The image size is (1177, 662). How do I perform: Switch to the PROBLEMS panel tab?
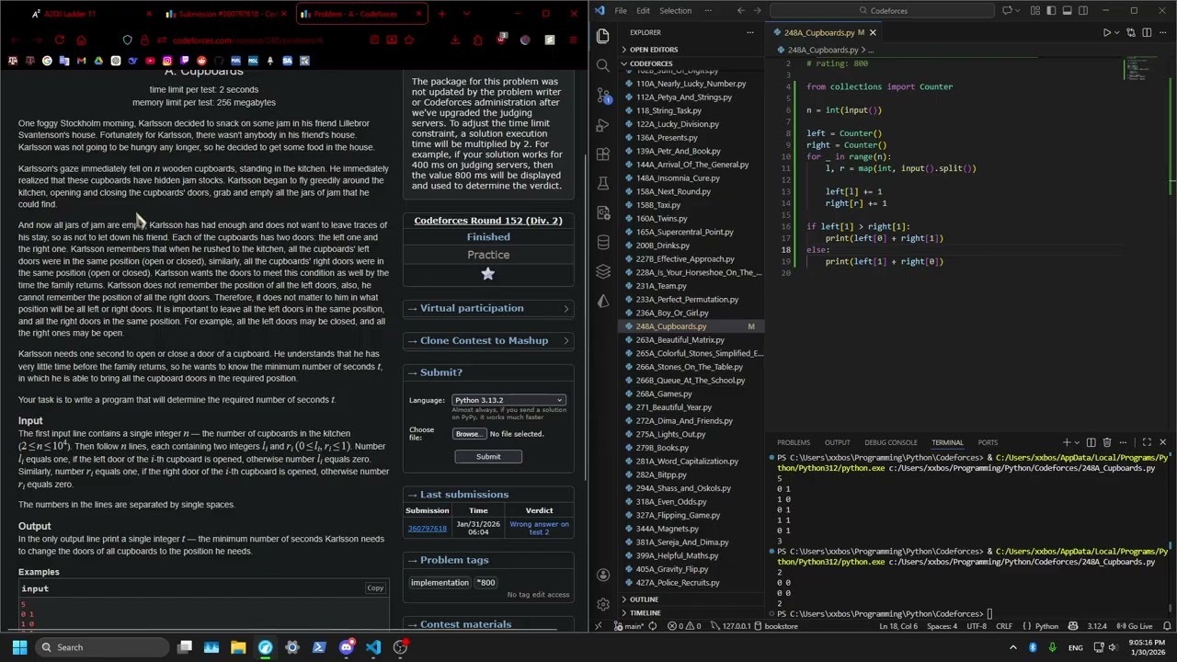click(x=794, y=442)
